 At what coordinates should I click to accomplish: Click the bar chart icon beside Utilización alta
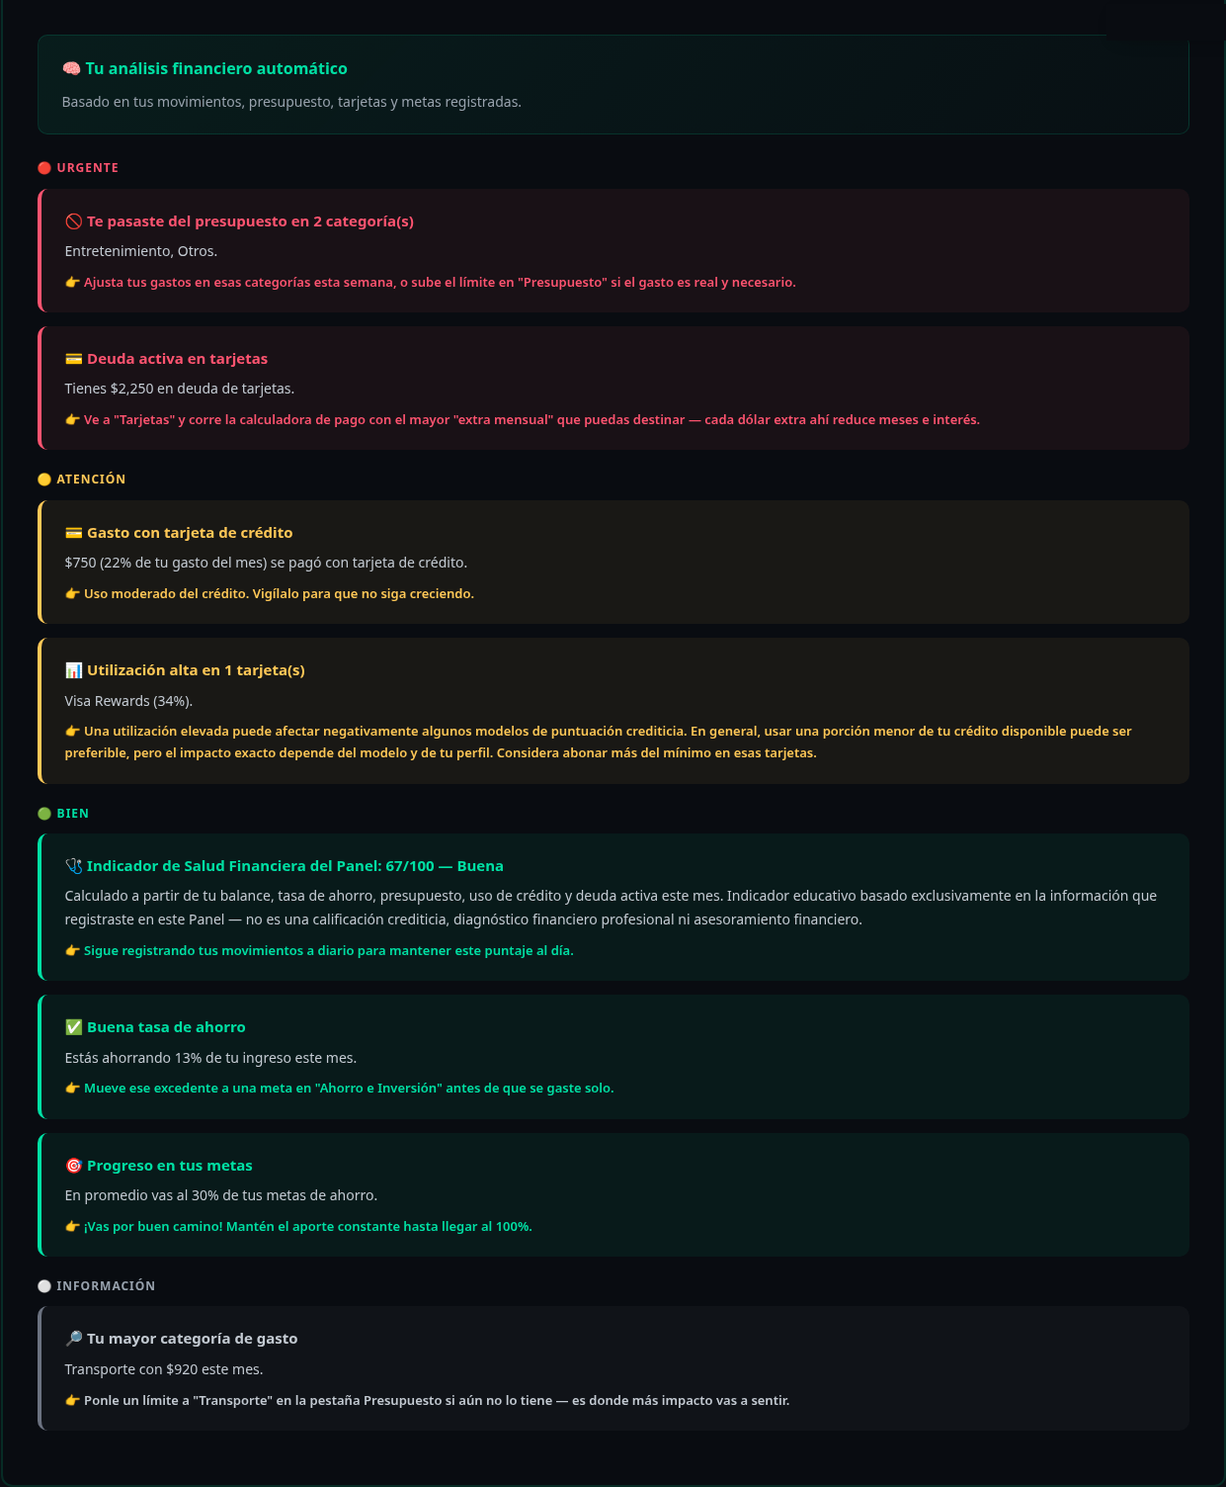tap(74, 670)
